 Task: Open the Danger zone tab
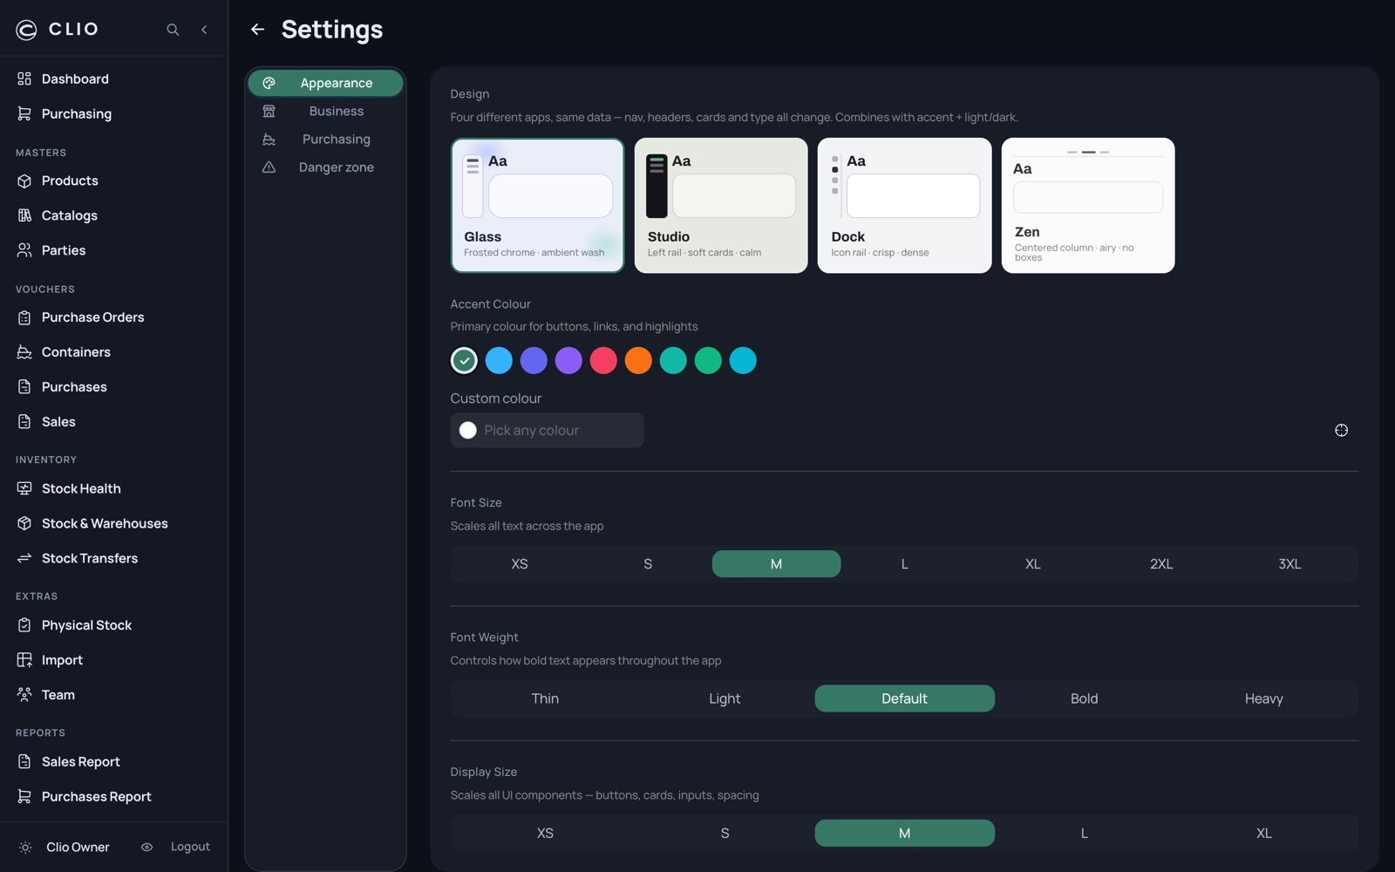click(x=325, y=167)
